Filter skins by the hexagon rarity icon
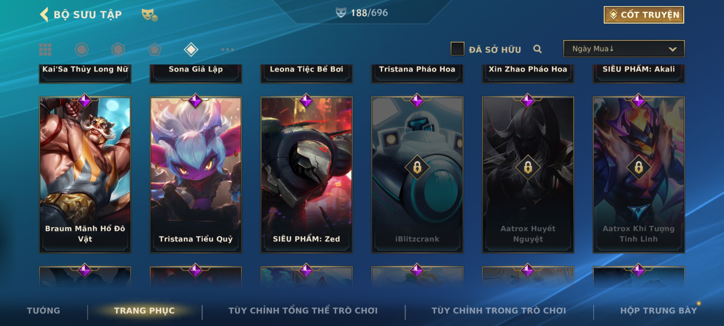This screenshot has width=724, height=326. coord(118,50)
